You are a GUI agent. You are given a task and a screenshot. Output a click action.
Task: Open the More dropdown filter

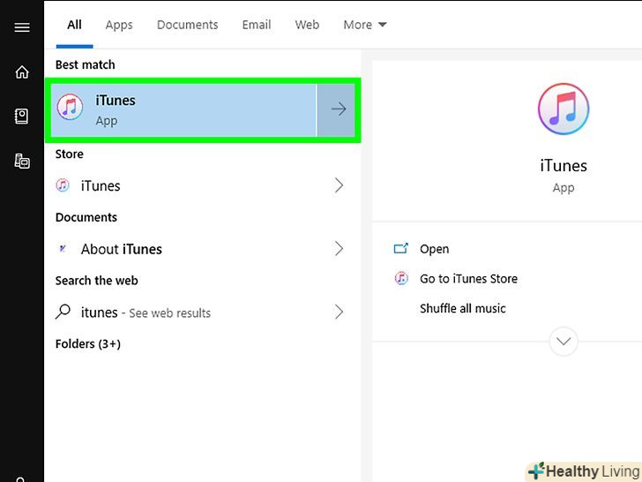364,25
